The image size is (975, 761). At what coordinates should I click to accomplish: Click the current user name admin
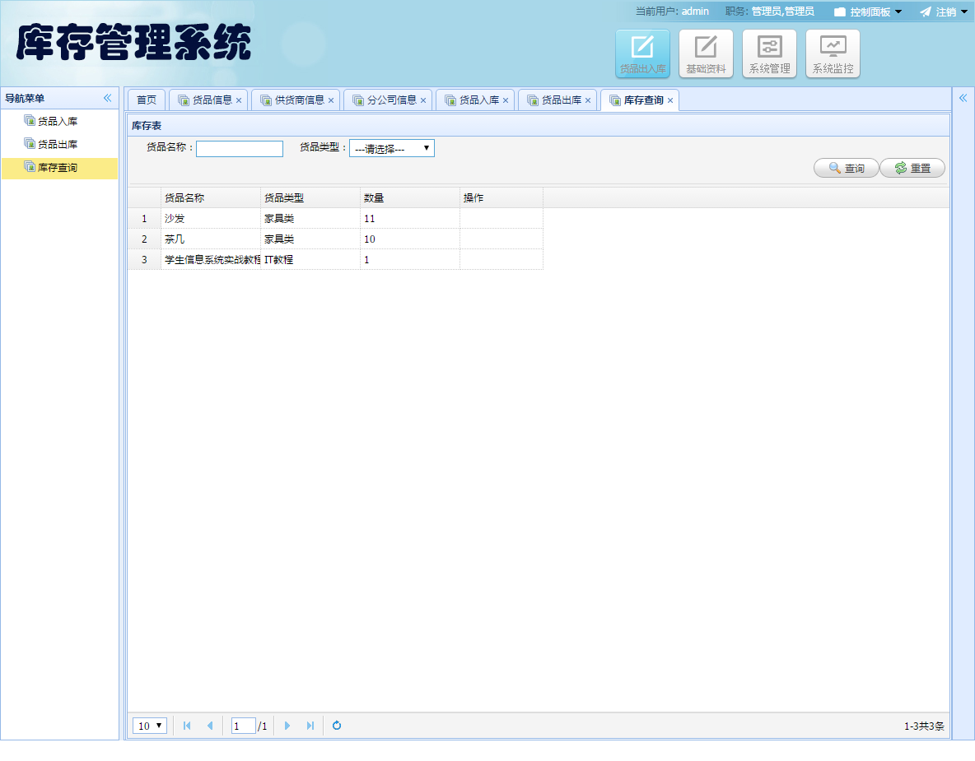[x=695, y=12]
